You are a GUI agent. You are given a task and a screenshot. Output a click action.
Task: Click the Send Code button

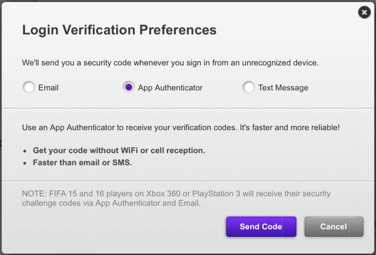261,226
